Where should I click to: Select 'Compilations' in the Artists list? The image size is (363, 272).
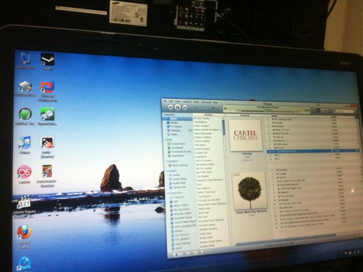click(x=201, y=122)
